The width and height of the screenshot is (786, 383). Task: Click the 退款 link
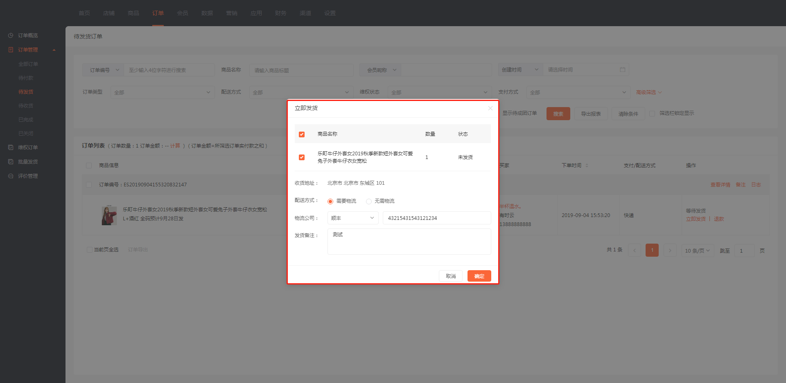point(719,219)
